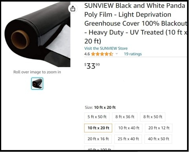The width and height of the screenshot is (189, 152).
Task: Pick the 10 ft x 40 ft size
Action: pyautogui.click(x=129, y=128)
